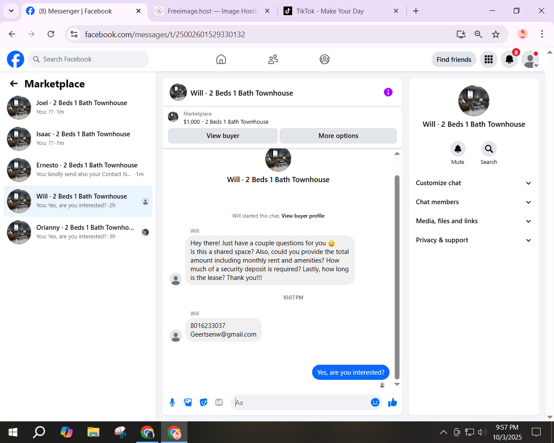Switch to the Freeimage.host tab

(x=212, y=11)
